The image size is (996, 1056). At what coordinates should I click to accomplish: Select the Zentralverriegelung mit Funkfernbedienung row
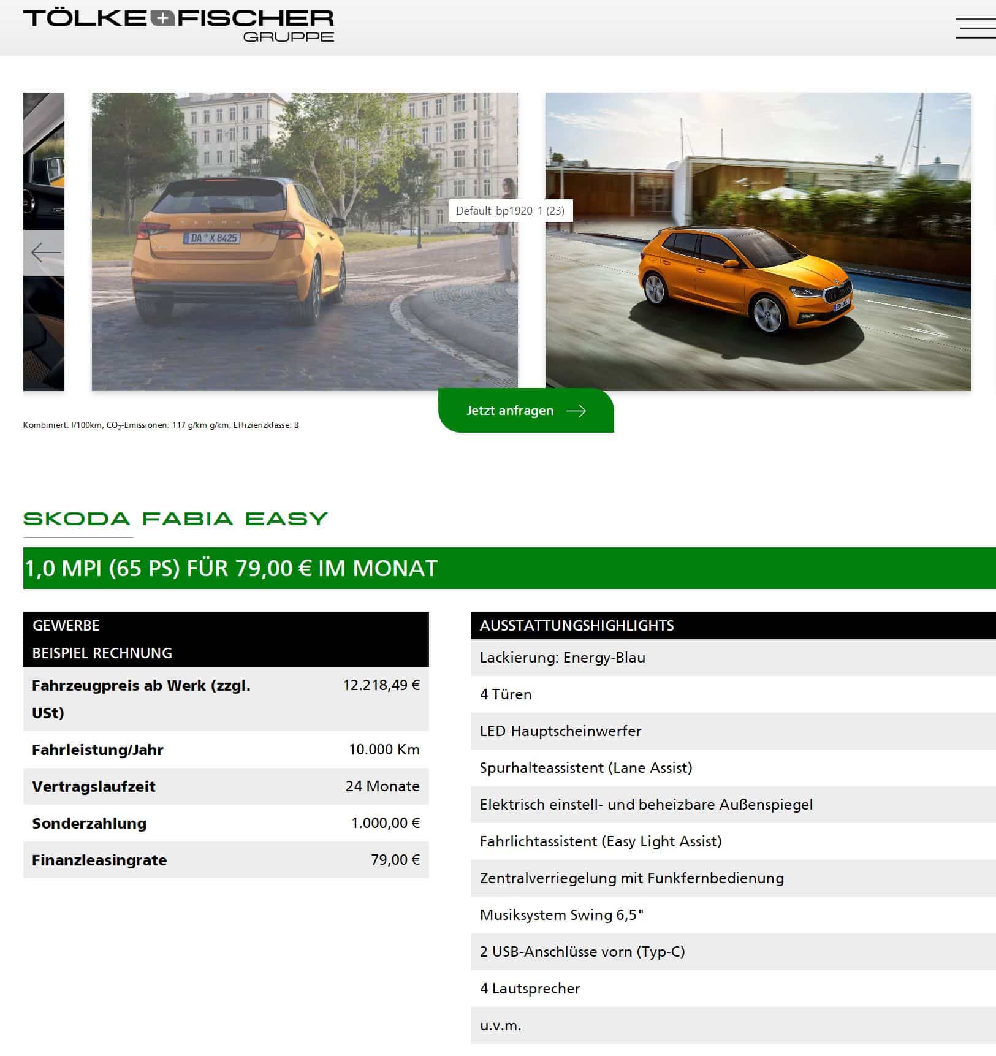tap(733, 878)
